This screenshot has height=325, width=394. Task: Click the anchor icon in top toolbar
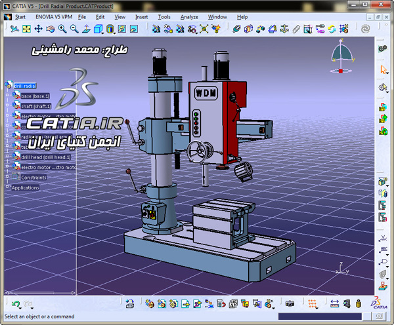(x=284, y=29)
